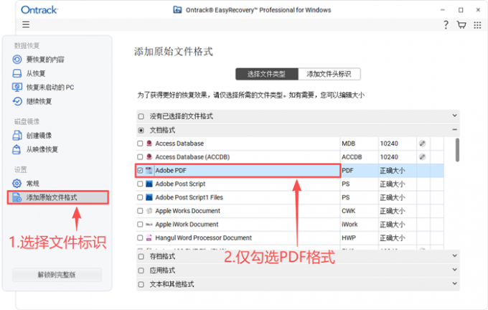Click the 从映像恢复 icon
Screen dimensions: 488x310
(17, 149)
